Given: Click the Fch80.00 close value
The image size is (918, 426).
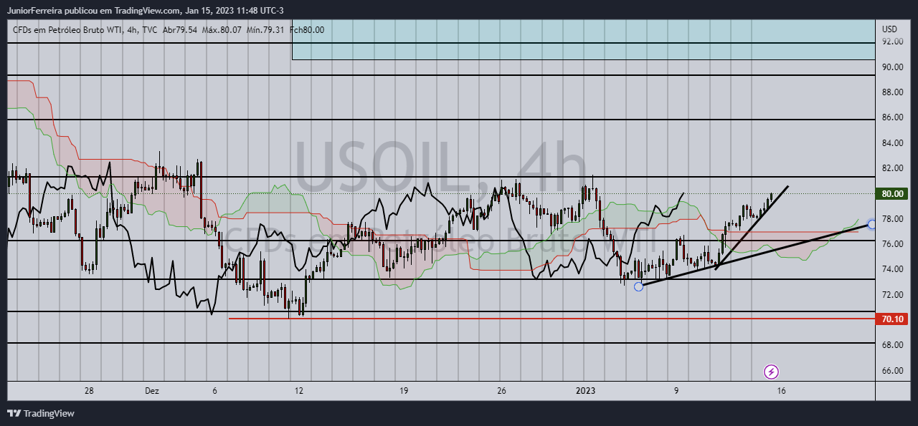Looking at the screenshot, I should (x=306, y=29).
